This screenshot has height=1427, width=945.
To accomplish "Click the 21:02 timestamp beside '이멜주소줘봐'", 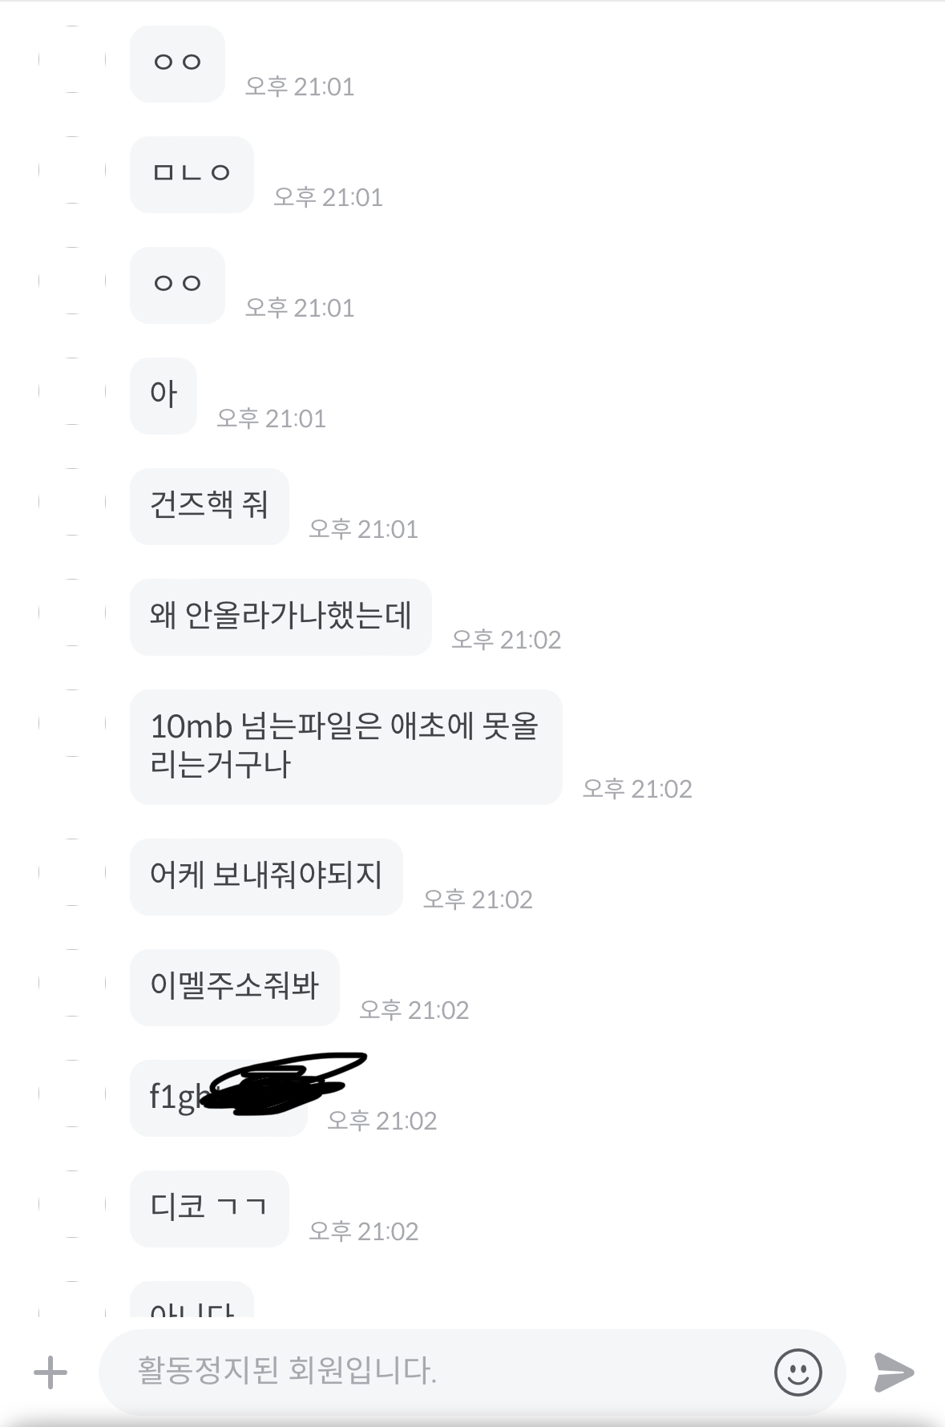I will click(x=414, y=1010).
